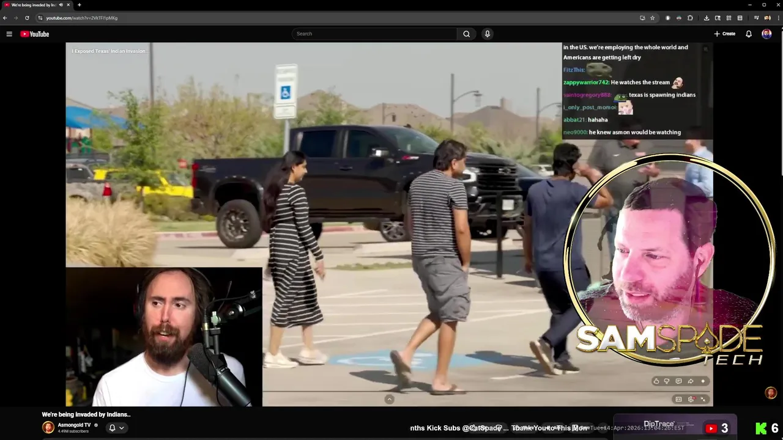
Task: Open the YouTube guide hamburger menu
Action: pyautogui.click(x=9, y=34)
